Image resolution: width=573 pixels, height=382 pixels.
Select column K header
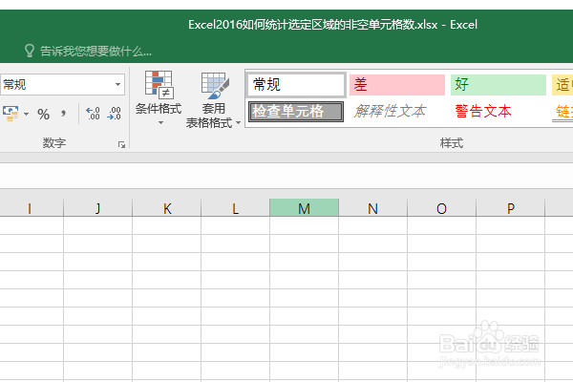click(166, 207)
